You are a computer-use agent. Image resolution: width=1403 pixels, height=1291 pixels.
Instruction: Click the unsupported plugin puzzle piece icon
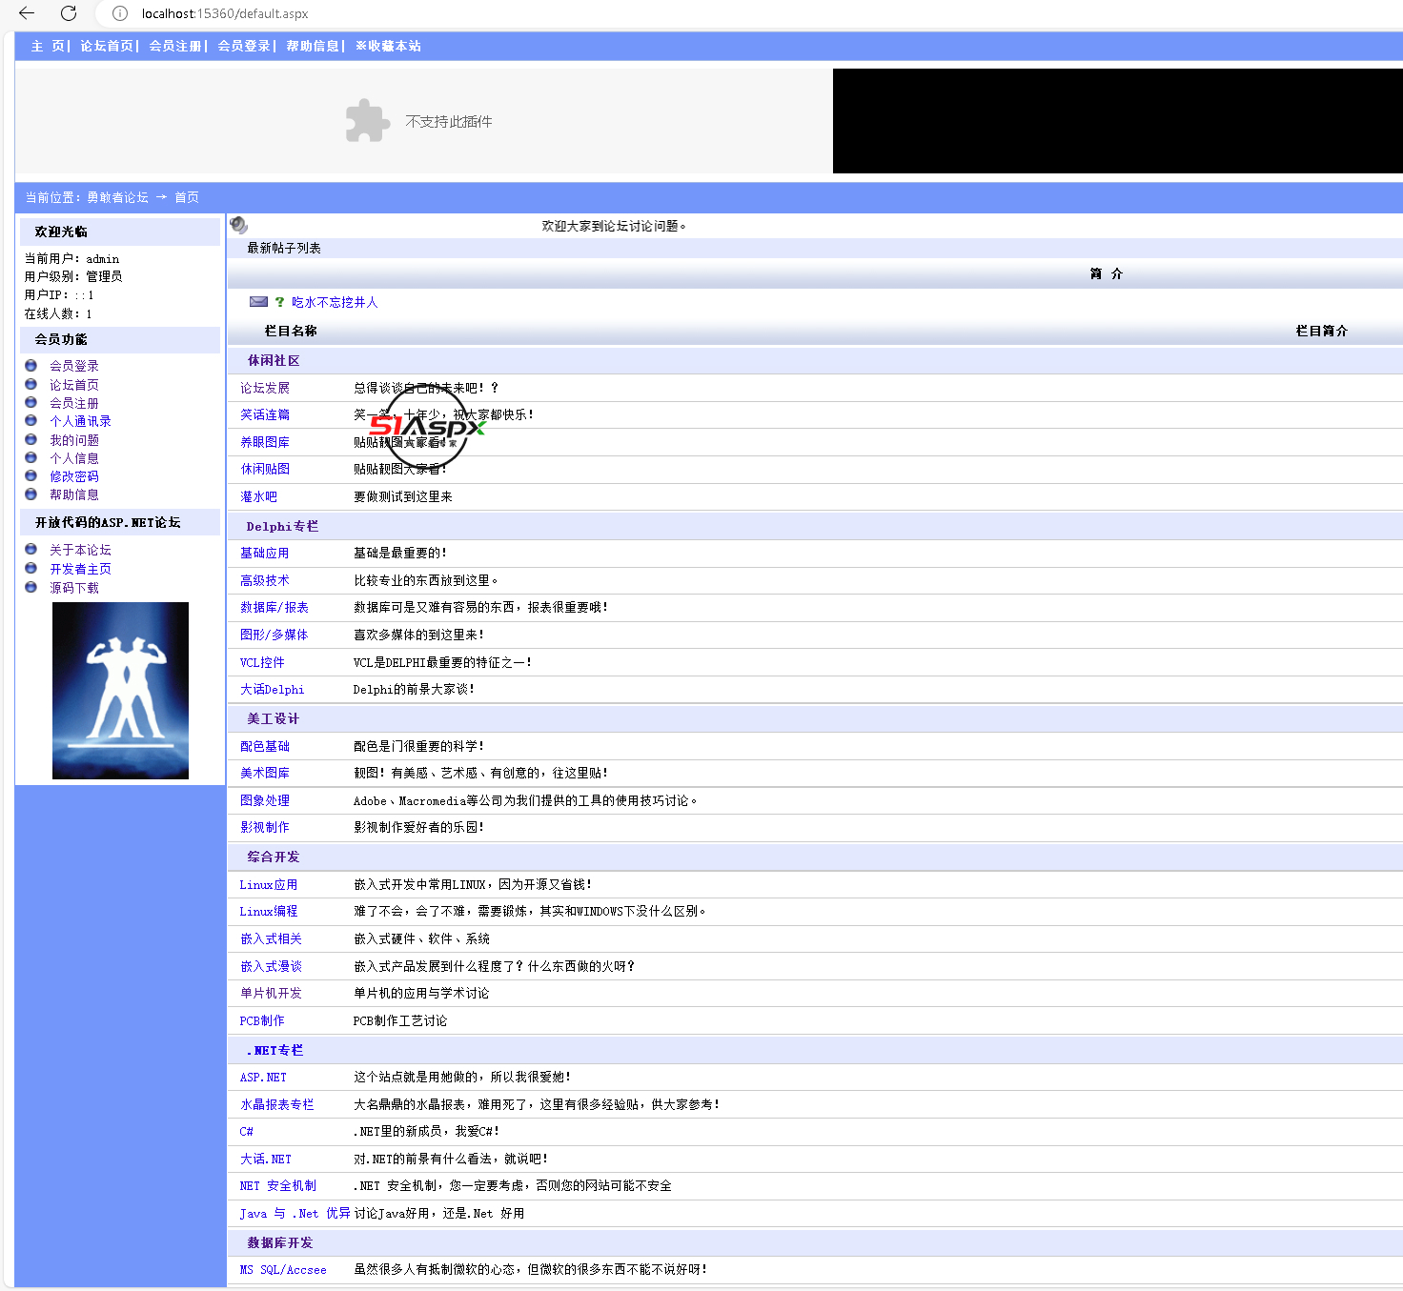[x=367, y=121]
